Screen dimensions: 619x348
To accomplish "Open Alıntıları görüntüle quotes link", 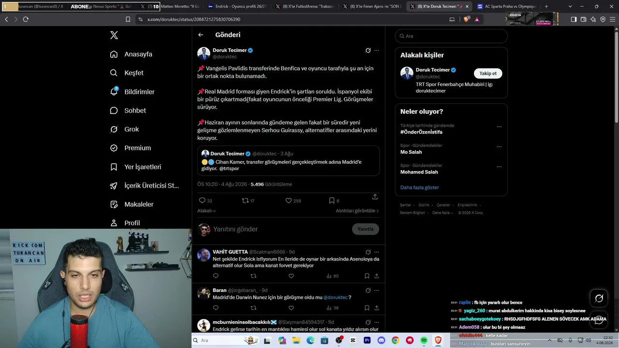I will [357, 211].
